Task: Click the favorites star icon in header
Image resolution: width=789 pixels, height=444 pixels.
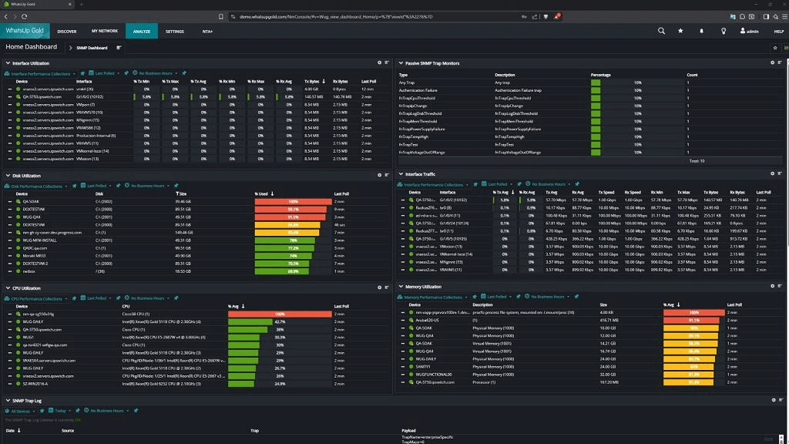Action: 680,31
